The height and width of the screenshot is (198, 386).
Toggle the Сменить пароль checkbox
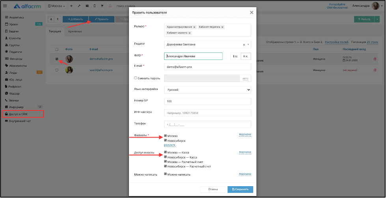pyautogui.click(x=135, y=78)
